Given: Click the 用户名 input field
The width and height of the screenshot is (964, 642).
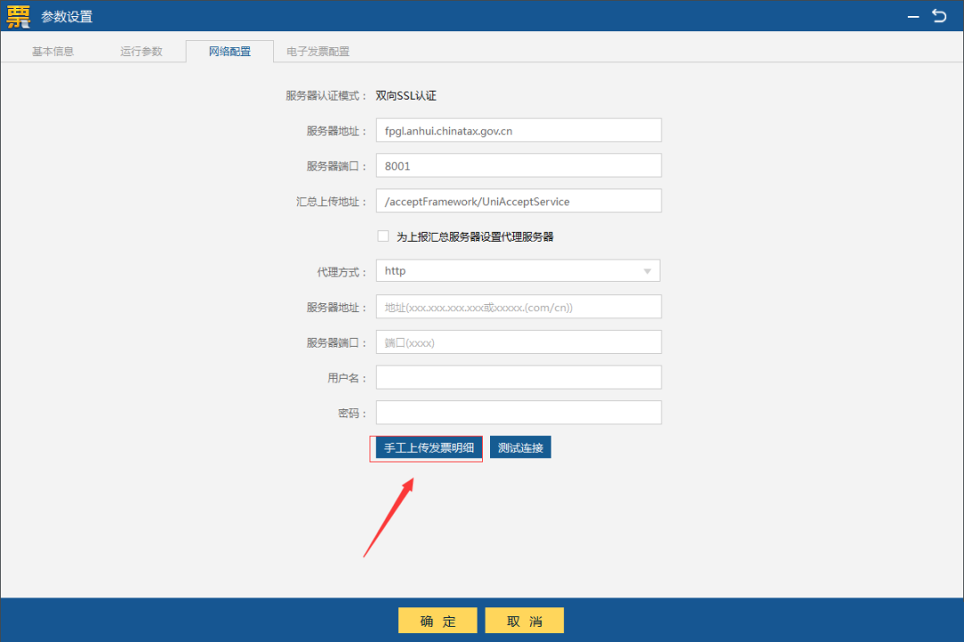Looking at the screenshot, I should click(x=518, y=377).
